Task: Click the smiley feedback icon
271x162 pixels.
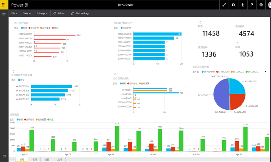Action: [261, 5]
